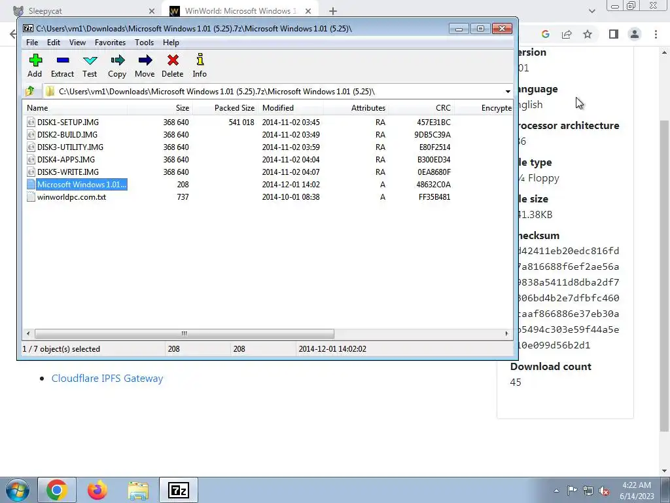Open Chrome three-dot menu
Screen dimensions: 670x503
point(656,34)
